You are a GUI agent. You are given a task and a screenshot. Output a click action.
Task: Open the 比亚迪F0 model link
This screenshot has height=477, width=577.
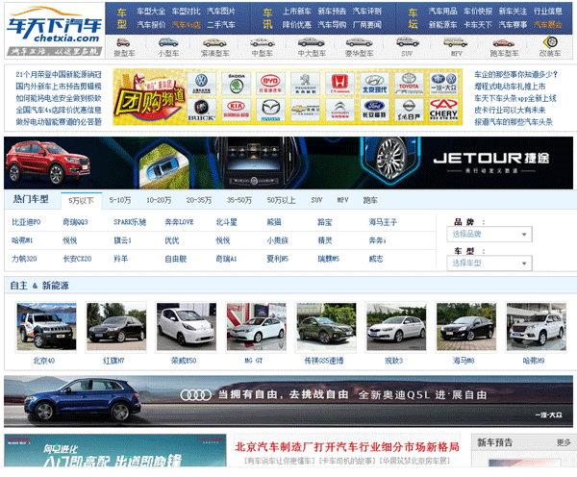point(26,222)
